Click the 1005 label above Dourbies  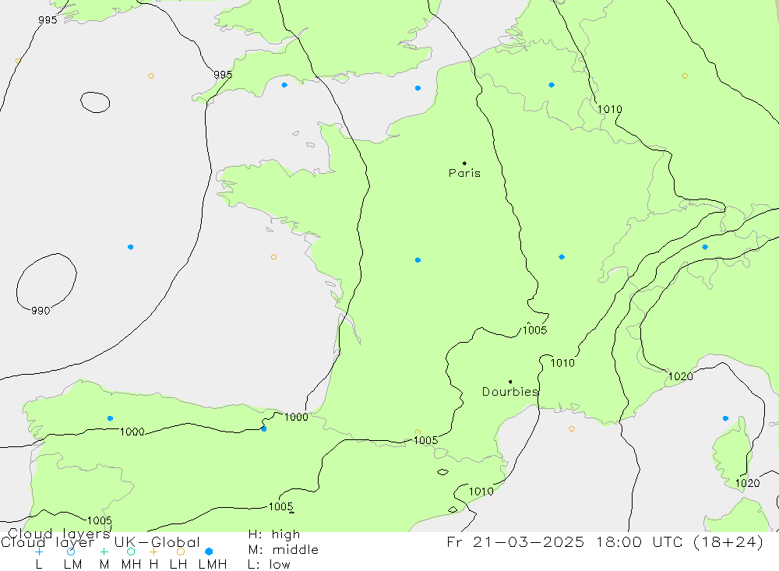point(534,330)
